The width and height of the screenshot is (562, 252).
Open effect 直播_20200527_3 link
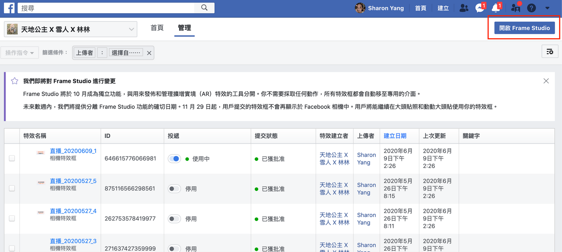(73, 241)
